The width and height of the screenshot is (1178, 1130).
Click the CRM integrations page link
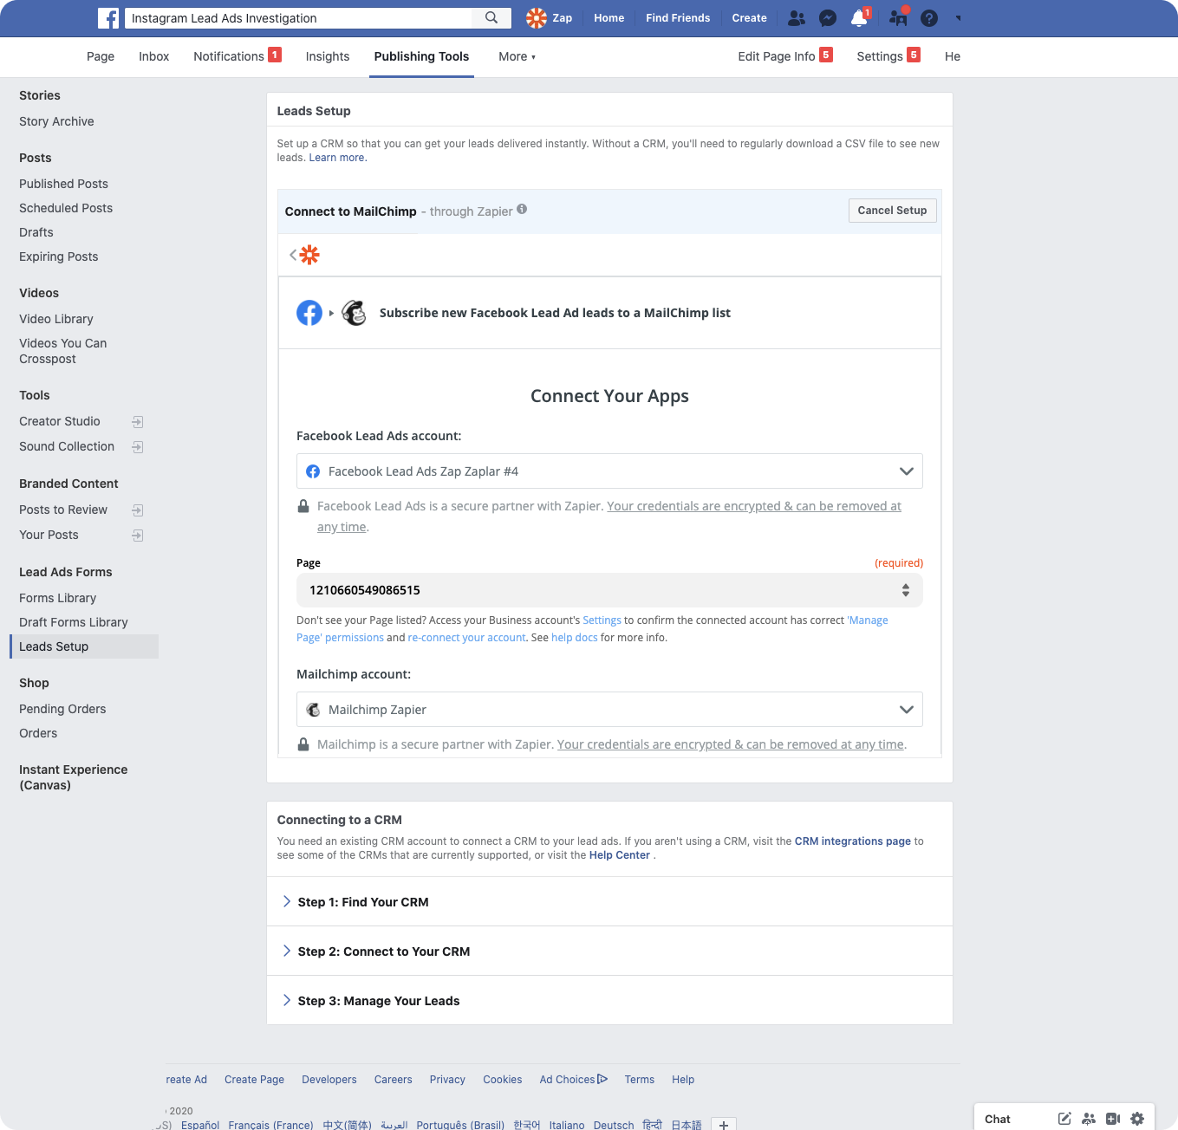pos(852,841)
